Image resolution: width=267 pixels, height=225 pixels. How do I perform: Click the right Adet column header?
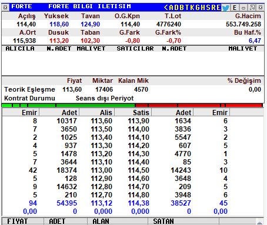[x=183, y=113]
